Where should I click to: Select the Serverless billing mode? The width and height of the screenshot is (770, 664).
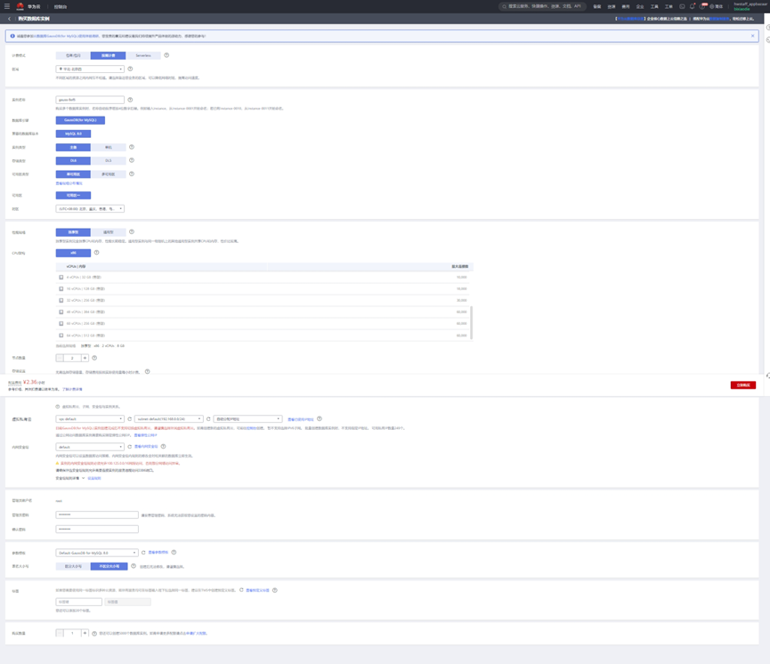point(143,55)
